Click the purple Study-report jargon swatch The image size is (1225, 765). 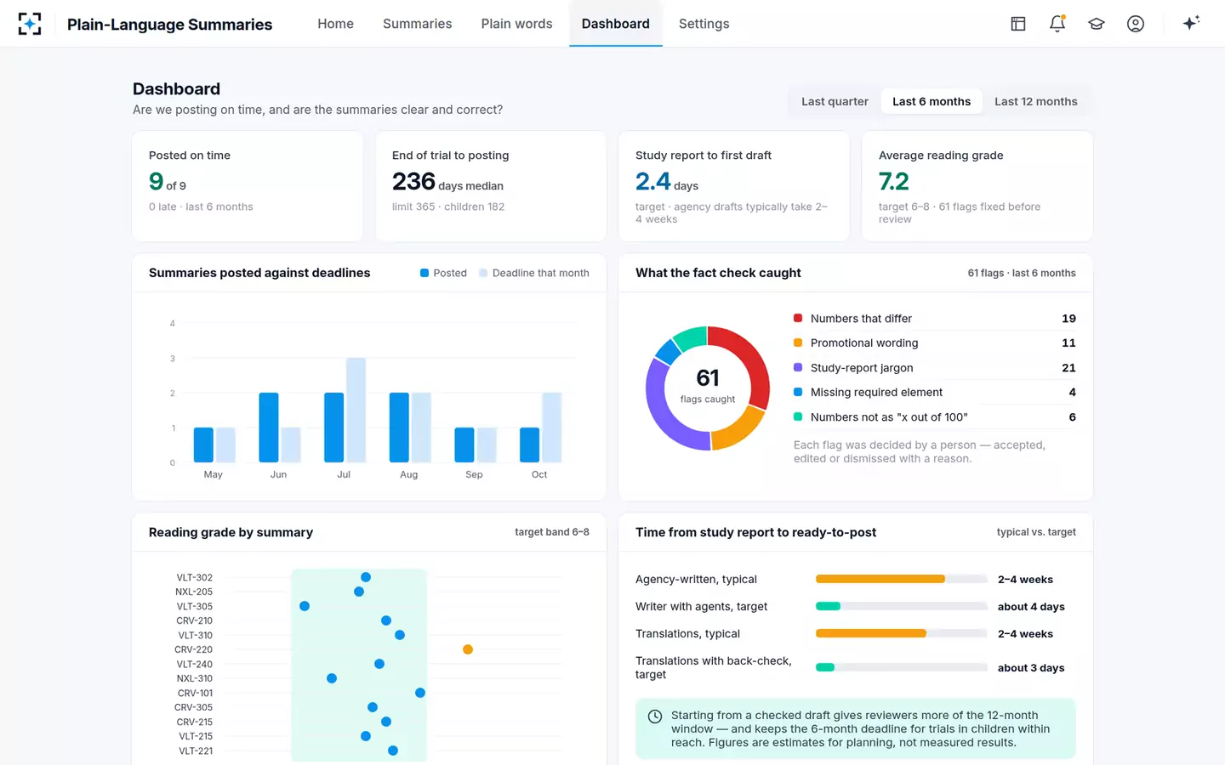pyautogui.click(x=798, y=367)
